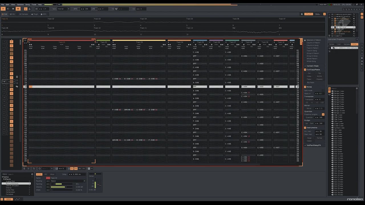This screenshot has height=205, width=365.
Task: Select the Bus Compressor effect in list
Action: [12, 184]
